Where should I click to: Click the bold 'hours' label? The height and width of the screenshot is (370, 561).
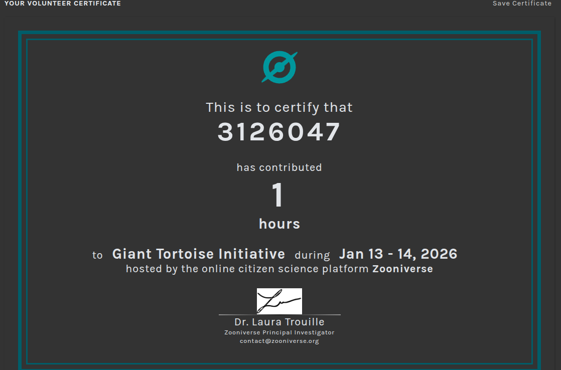click(x=279, y=224)
